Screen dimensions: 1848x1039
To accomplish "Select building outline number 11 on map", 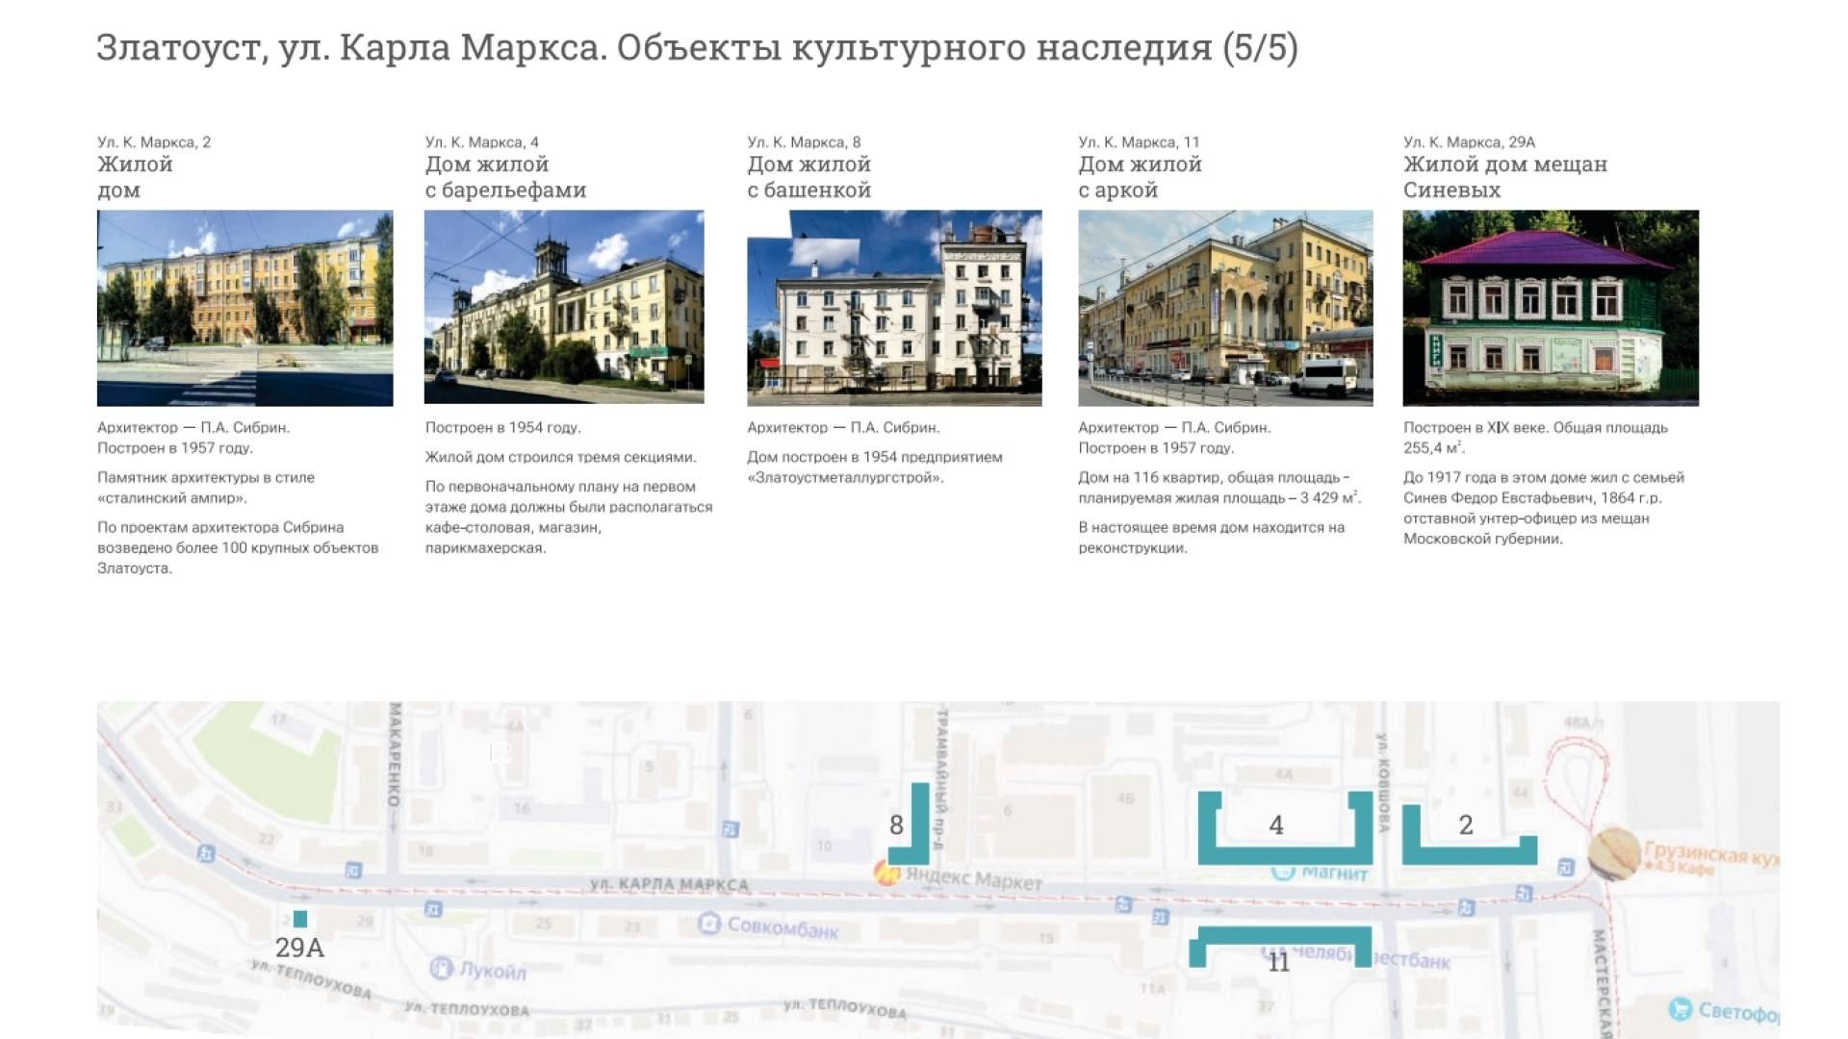I will pyautogui.click(x=1280, y=933).
